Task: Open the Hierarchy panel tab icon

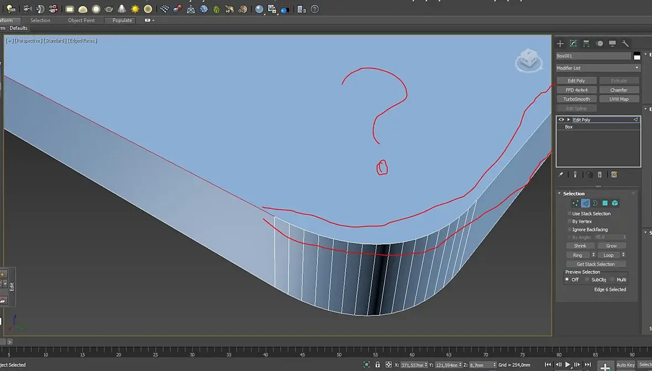Action: [x=586, y=43]
